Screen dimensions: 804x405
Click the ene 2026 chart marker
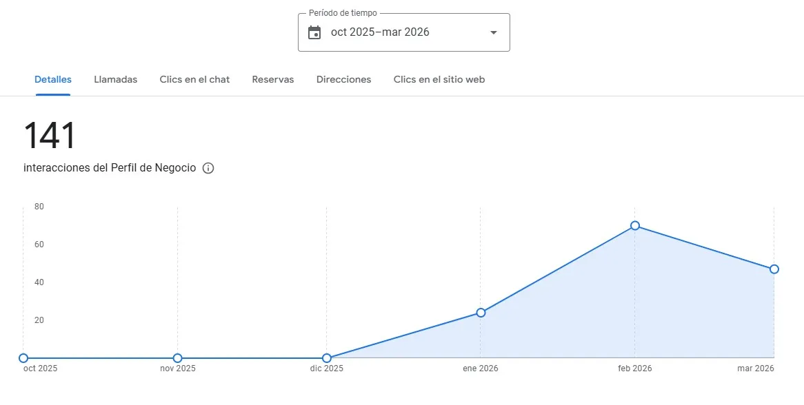pyautogui.click(x=481, y=313)
